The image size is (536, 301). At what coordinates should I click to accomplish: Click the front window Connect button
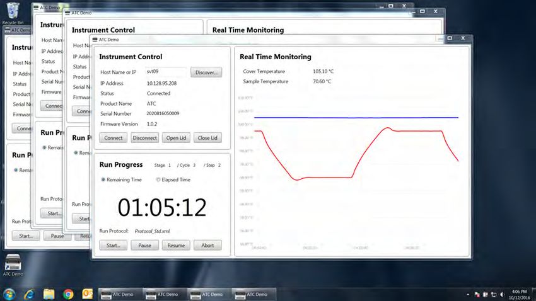coord(113,138)
